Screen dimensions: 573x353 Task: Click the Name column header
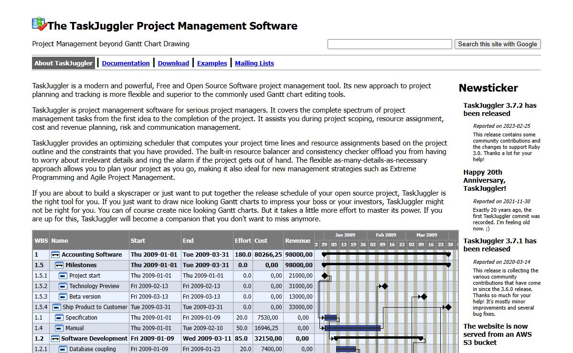pos(89,240)
